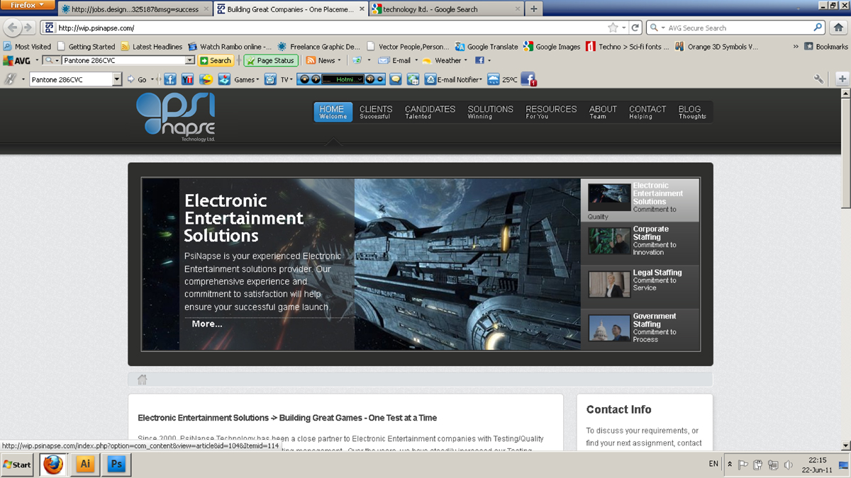Open the Games dropdown menu
Viewport: 851px width, 478px height.
click(247, 79)
